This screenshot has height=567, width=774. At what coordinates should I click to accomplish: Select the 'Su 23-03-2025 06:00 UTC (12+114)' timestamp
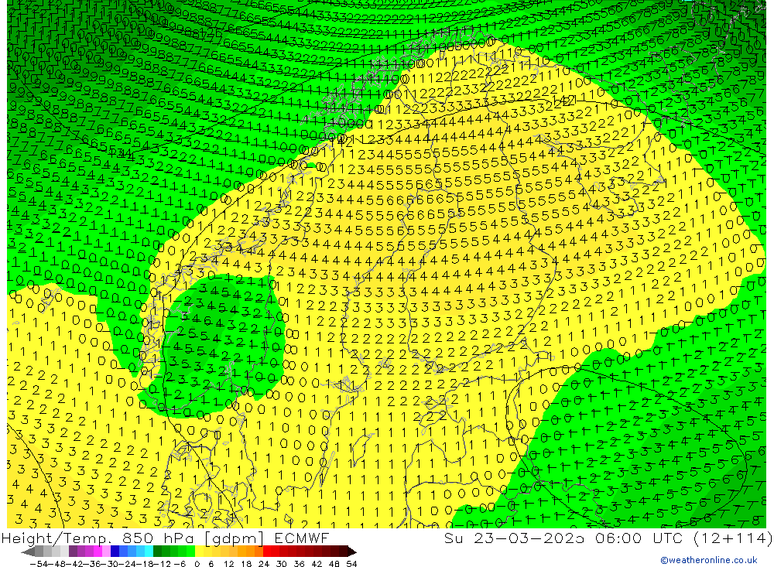tap(608, 538)
